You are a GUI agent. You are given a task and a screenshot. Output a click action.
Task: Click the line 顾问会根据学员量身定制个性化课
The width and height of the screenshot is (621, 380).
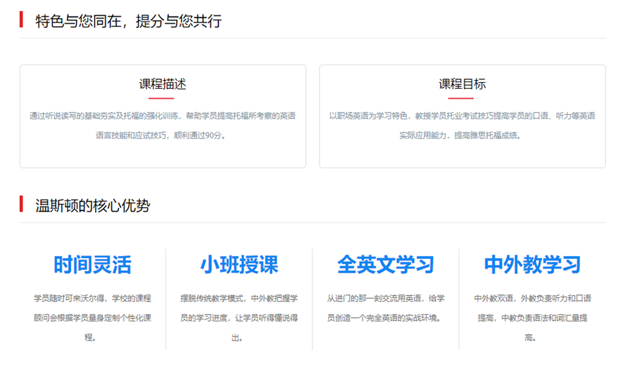tap(93, 318)
